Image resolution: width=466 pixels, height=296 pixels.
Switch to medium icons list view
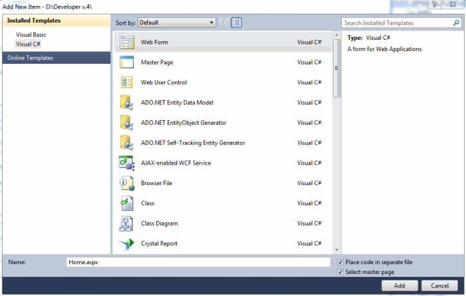pos(237,23)
